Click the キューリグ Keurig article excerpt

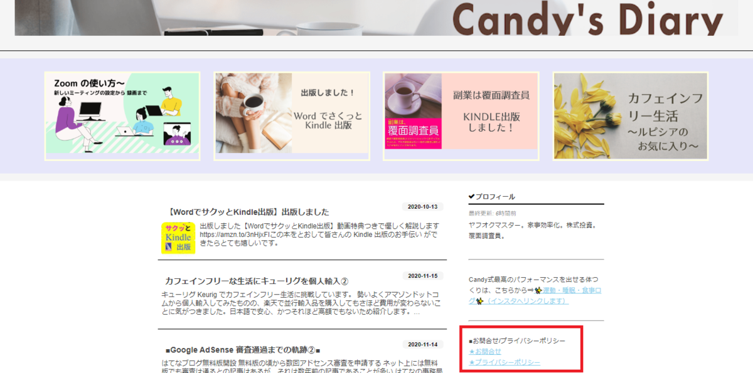click(301, 303)
